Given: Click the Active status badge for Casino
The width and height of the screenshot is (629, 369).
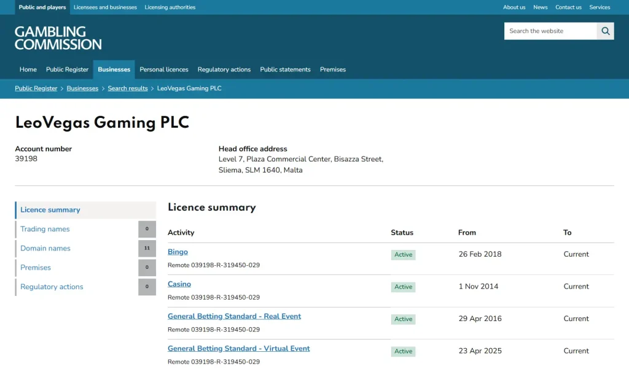Looking at the screenshot, I should pos(403,287).
